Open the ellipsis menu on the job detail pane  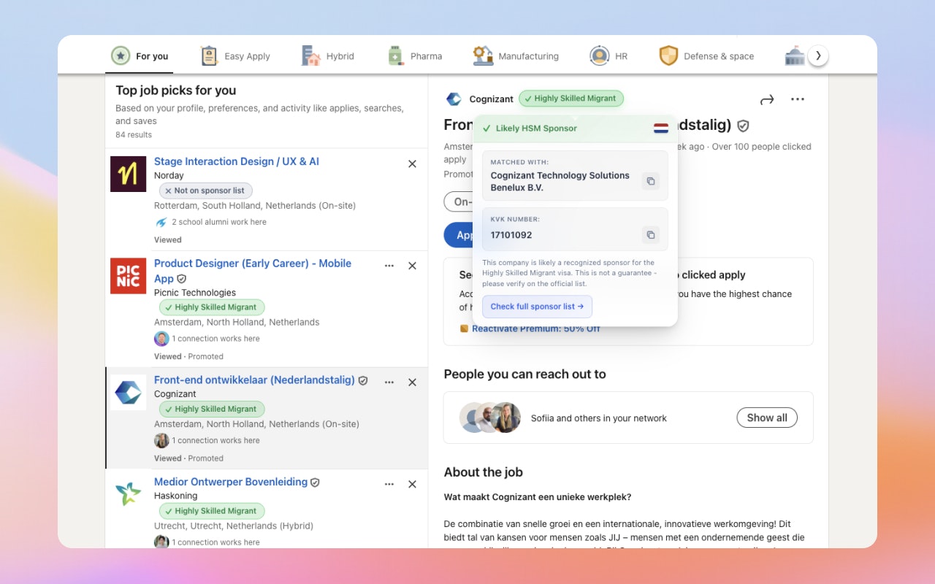coord(797,99)
